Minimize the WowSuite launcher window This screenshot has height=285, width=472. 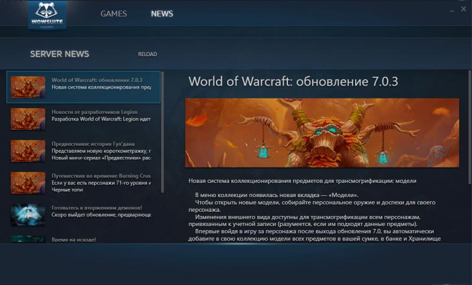click(452, 11)
